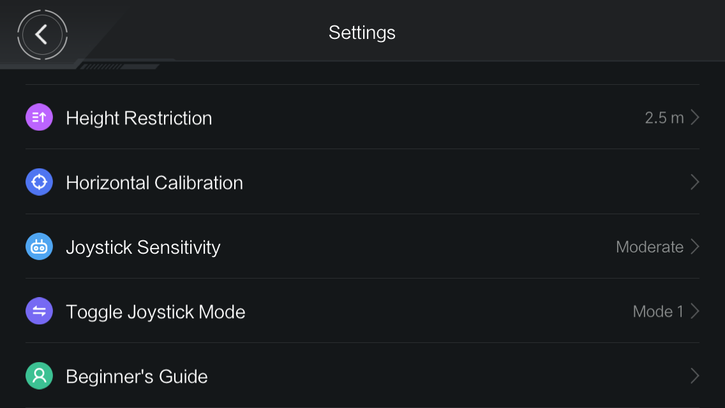
Task: Expand Horizontal Calibration row chevron
Action: tap(694, 182)
